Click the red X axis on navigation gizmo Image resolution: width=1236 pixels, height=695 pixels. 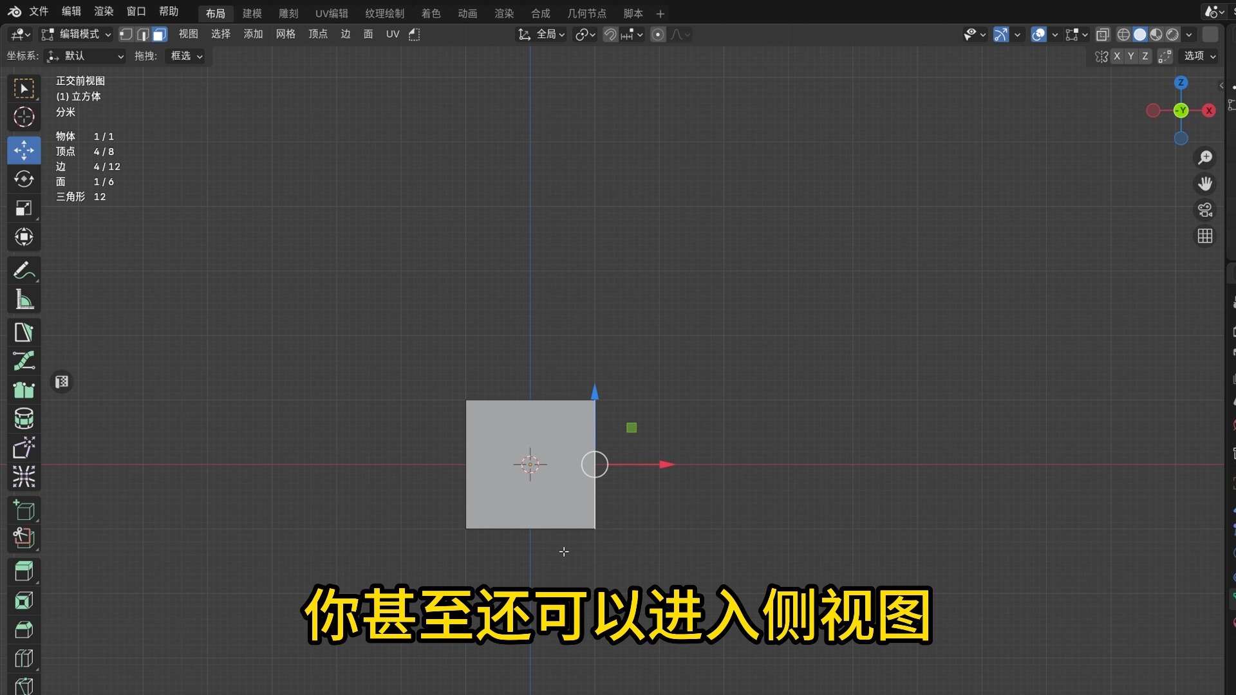click(x=1209, y=111)
